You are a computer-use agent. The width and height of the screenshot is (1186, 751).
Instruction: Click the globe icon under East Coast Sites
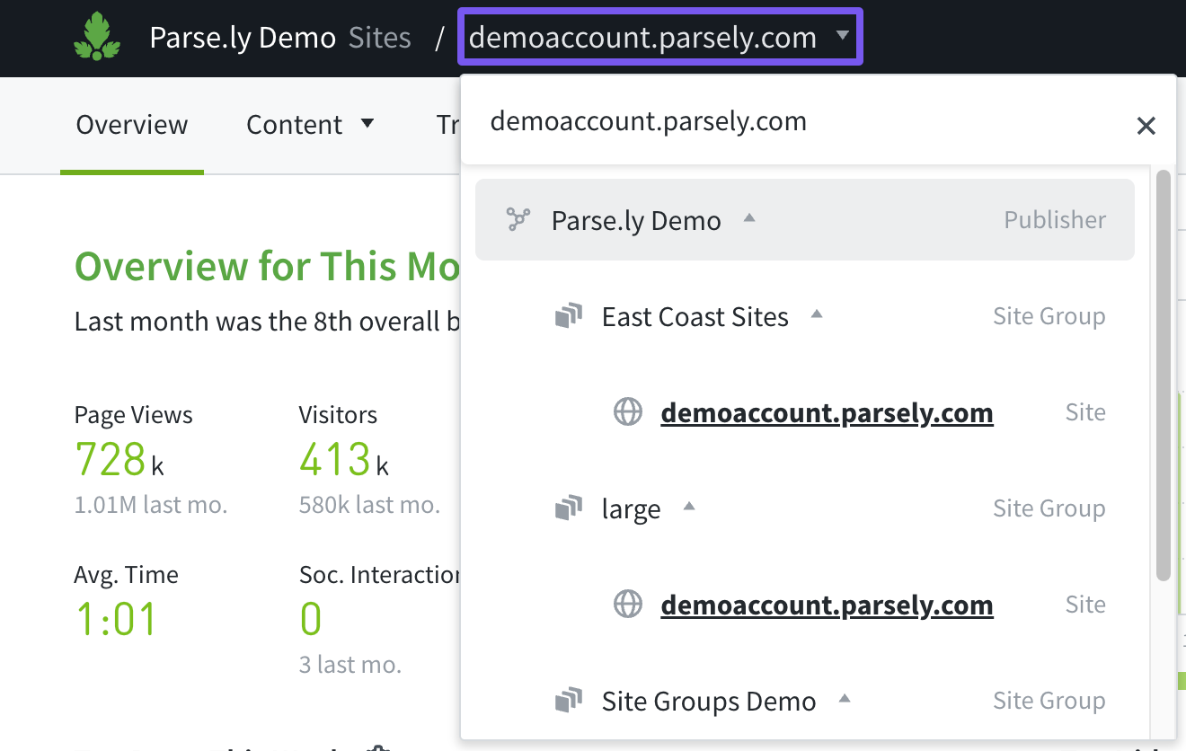pos(627,412)
